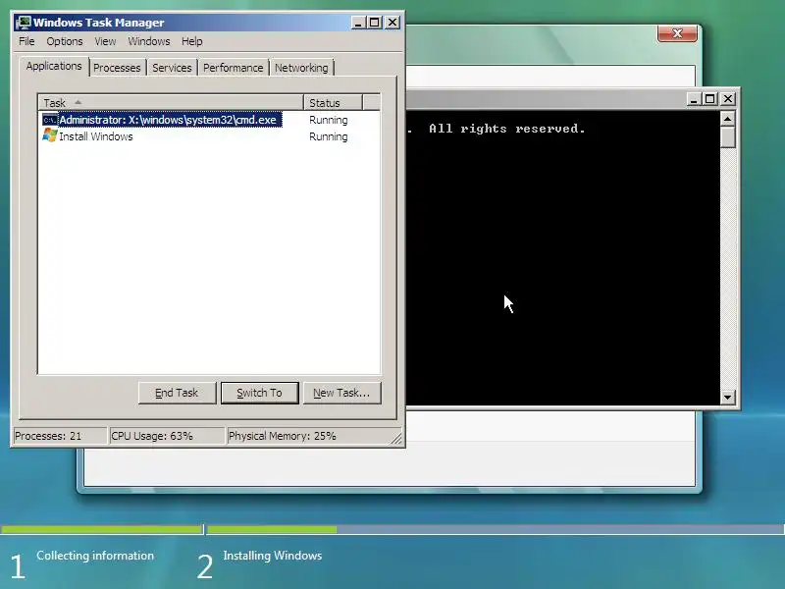Close the Install Windows dialog with red X
Image resolution: width=785 pixels, height=589 pixels.
point(677,33)
